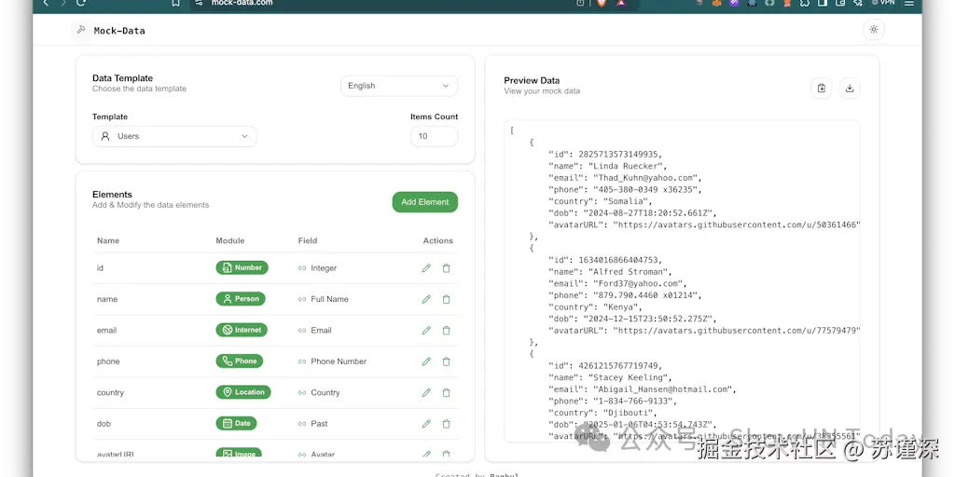
Task: Open the browser hamburger menu
Action: tap(909, 3)
